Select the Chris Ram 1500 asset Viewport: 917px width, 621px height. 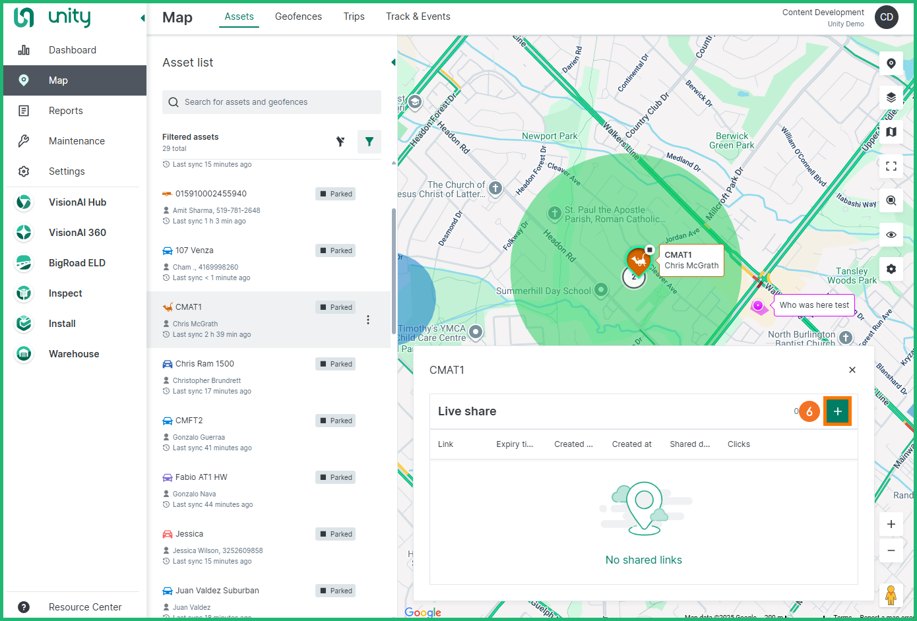pos(205,364)
